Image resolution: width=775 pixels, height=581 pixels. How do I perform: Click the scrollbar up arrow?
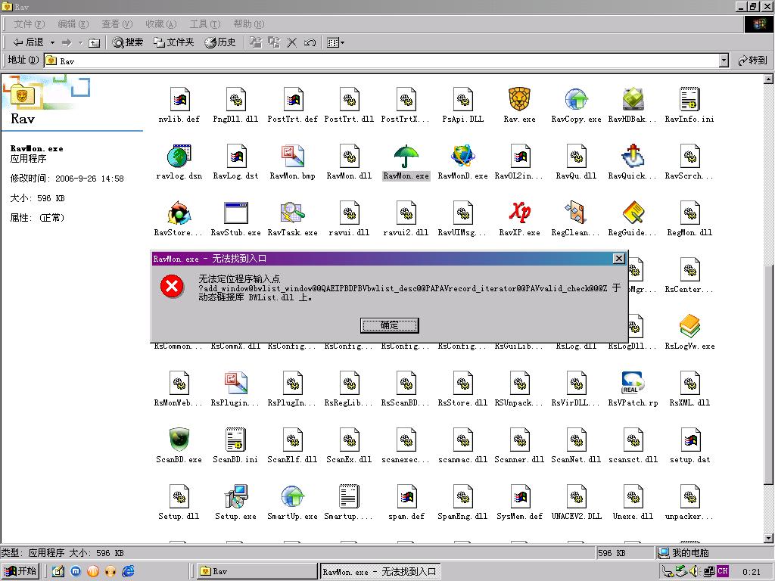click(769, 79)
